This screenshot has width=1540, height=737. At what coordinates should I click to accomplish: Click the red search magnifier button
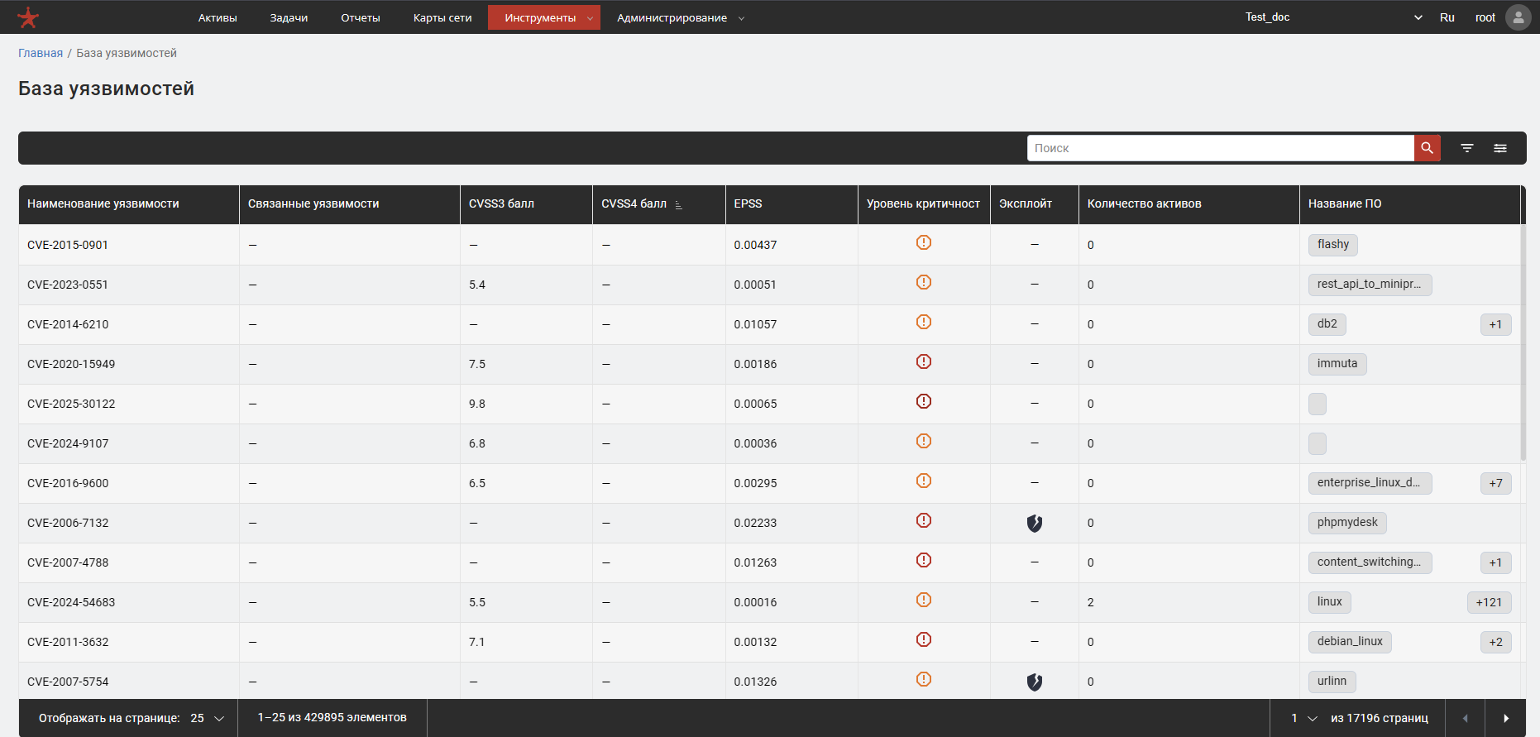click(1427, 148)
